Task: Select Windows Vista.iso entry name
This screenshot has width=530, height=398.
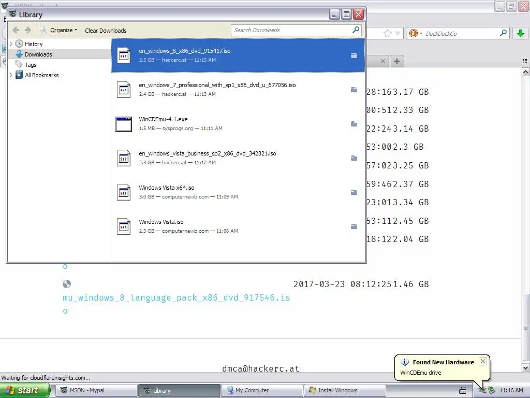Action: (x=161, y=222)
